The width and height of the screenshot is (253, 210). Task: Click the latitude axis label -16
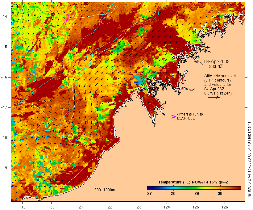[4, 77]
